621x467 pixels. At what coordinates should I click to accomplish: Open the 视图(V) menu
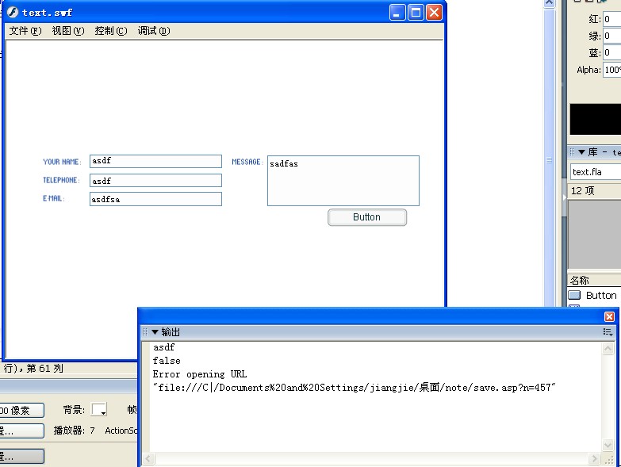pyautogui.click(x=68, y=31)
